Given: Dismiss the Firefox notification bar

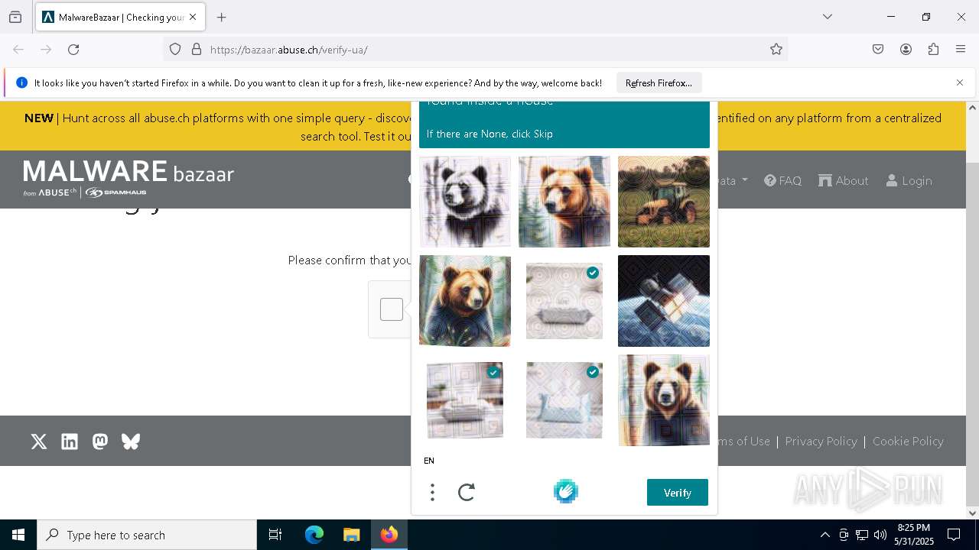Looking at the screenshot, I should 960,82.
